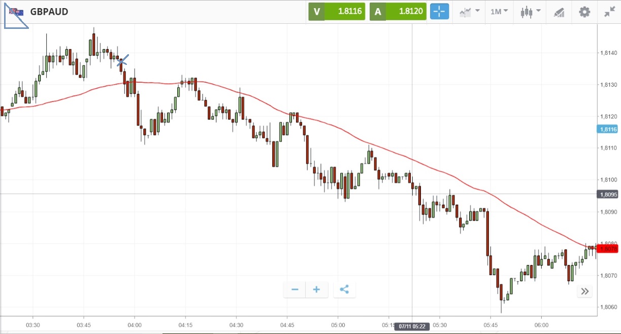
Task: Click the GBPAUD symbol title
Action: pos(49,12)
